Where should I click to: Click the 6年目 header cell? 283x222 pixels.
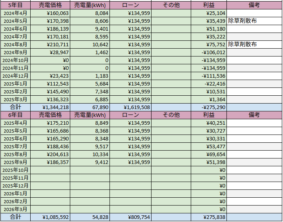click(x=16, y=115)
